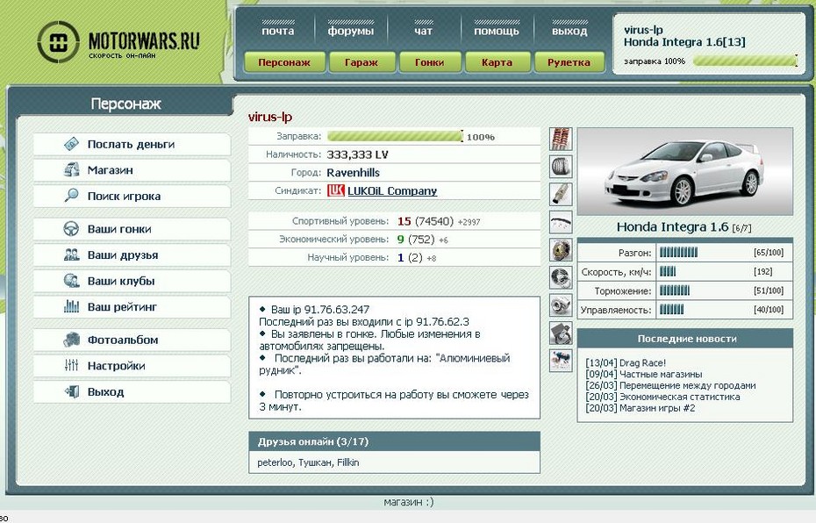This screenshot has width=816, height=523.
Task: Click the Ravenhills city value
Action: pos(354,173)
